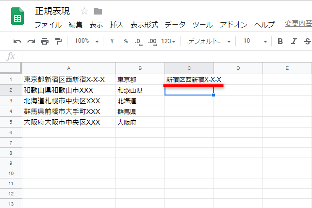
Task: Open the 表示形式 menu
Action: point(144,25)
